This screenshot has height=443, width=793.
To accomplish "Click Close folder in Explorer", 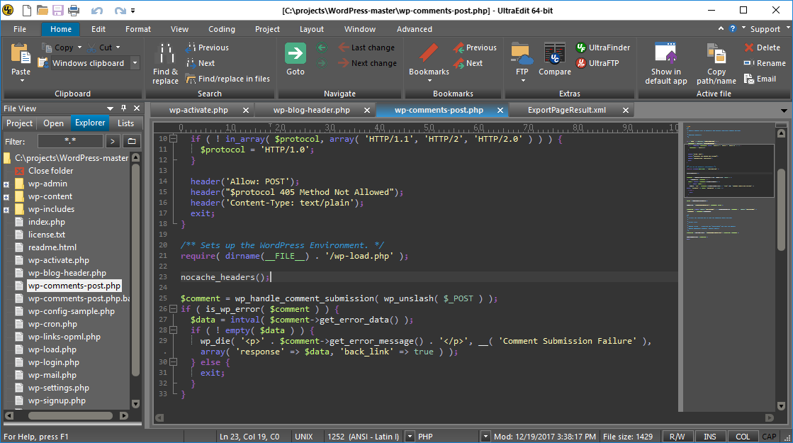I will click(x=50, y=171).
